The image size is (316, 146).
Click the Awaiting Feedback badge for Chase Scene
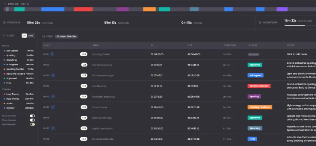point(260,107)
